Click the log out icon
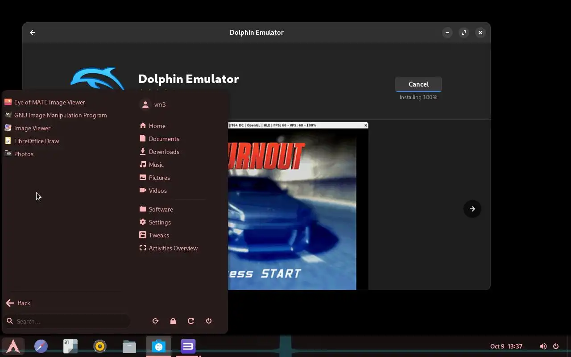Screen dimensions: 571x357 tap(155, 321)
